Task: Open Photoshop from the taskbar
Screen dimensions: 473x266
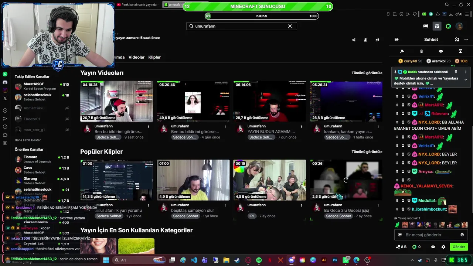Action: (335, 260)
